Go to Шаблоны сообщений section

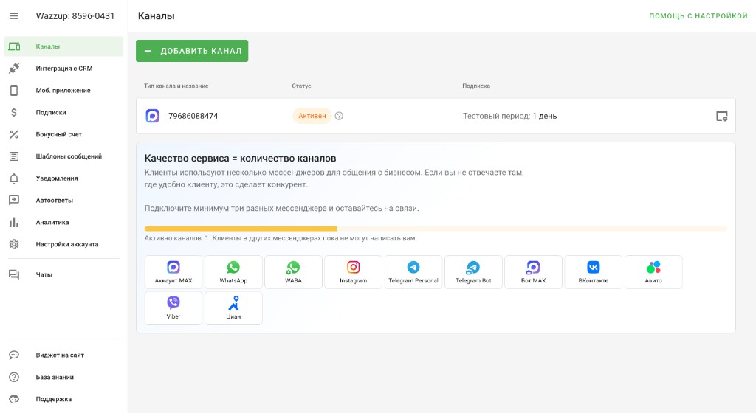pyautogui.click(x=63, y=156)
